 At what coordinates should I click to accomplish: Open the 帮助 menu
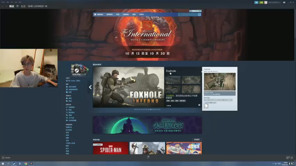[x=20, y=2]
